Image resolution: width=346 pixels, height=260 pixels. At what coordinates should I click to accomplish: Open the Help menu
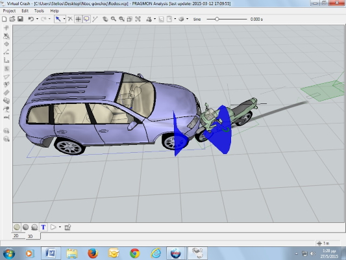55,11
